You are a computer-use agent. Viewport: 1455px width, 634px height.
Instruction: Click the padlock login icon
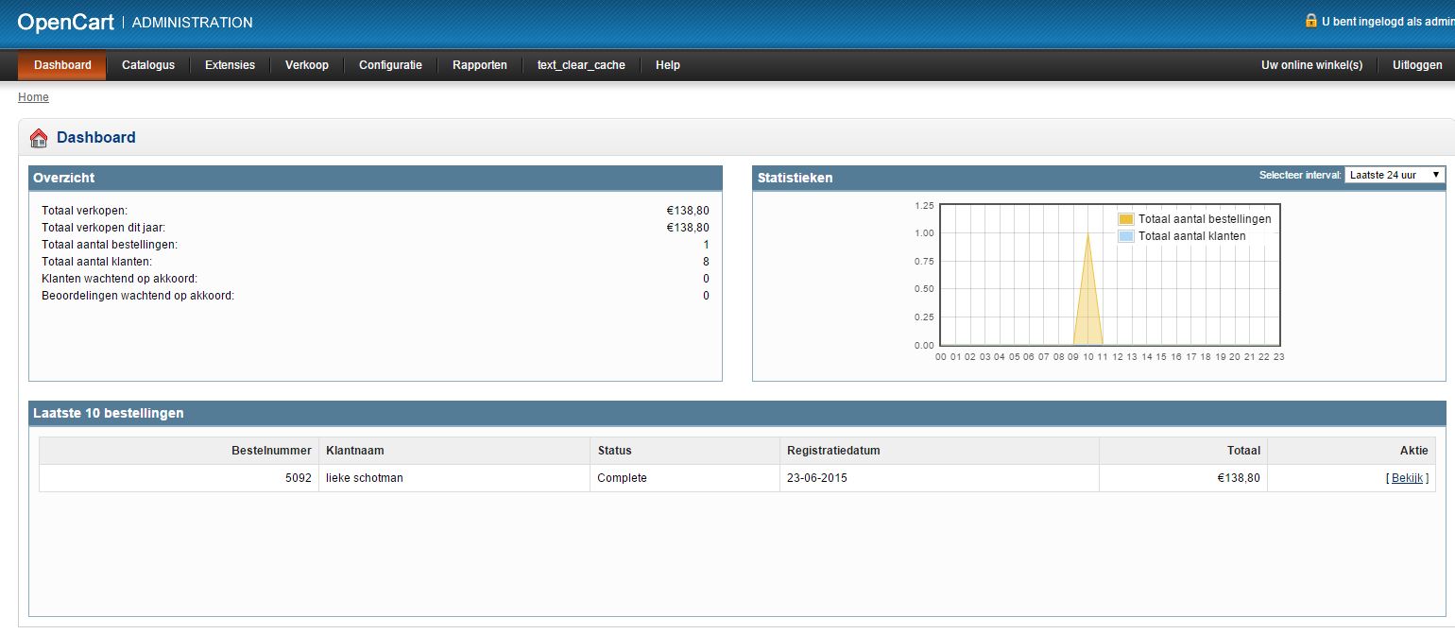(1310, 20)
